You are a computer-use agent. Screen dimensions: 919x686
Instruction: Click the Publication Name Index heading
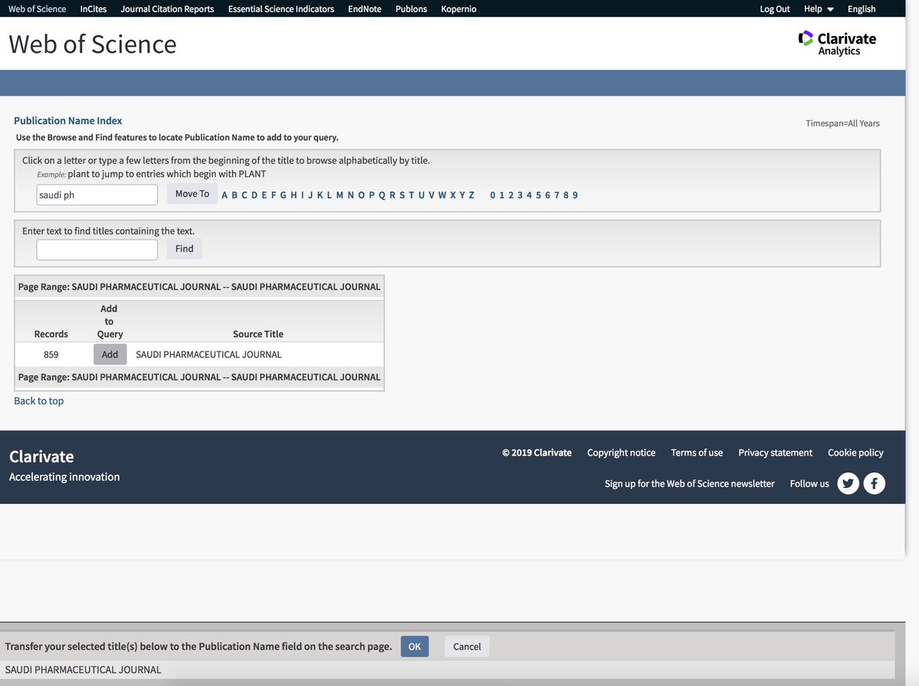[x=68, y=121]
